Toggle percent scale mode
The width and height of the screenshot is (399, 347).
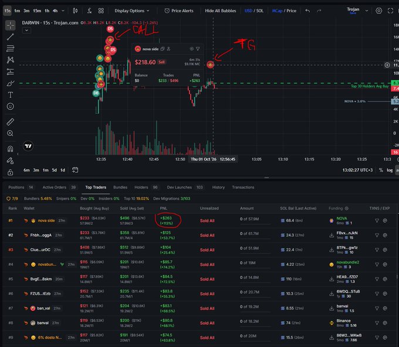pyautogui.click(x=381, y=170)
